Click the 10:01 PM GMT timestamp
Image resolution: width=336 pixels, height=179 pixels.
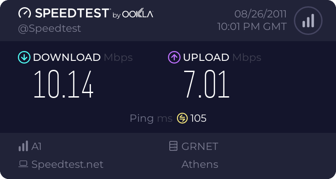(x=252, y=27)
